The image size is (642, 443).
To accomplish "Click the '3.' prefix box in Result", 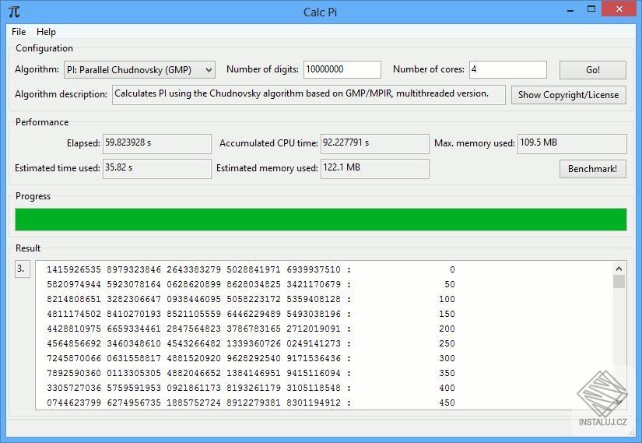I will click(22, 269).
